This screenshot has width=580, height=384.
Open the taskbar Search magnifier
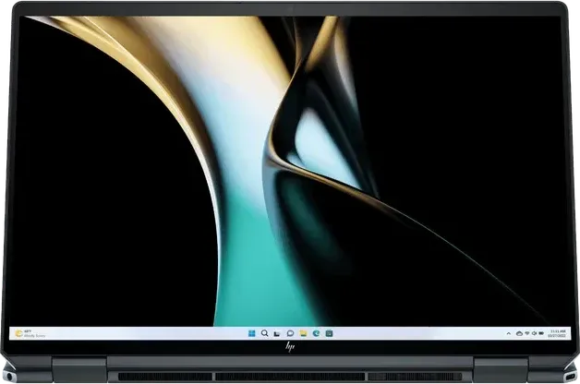click(264, 332)
